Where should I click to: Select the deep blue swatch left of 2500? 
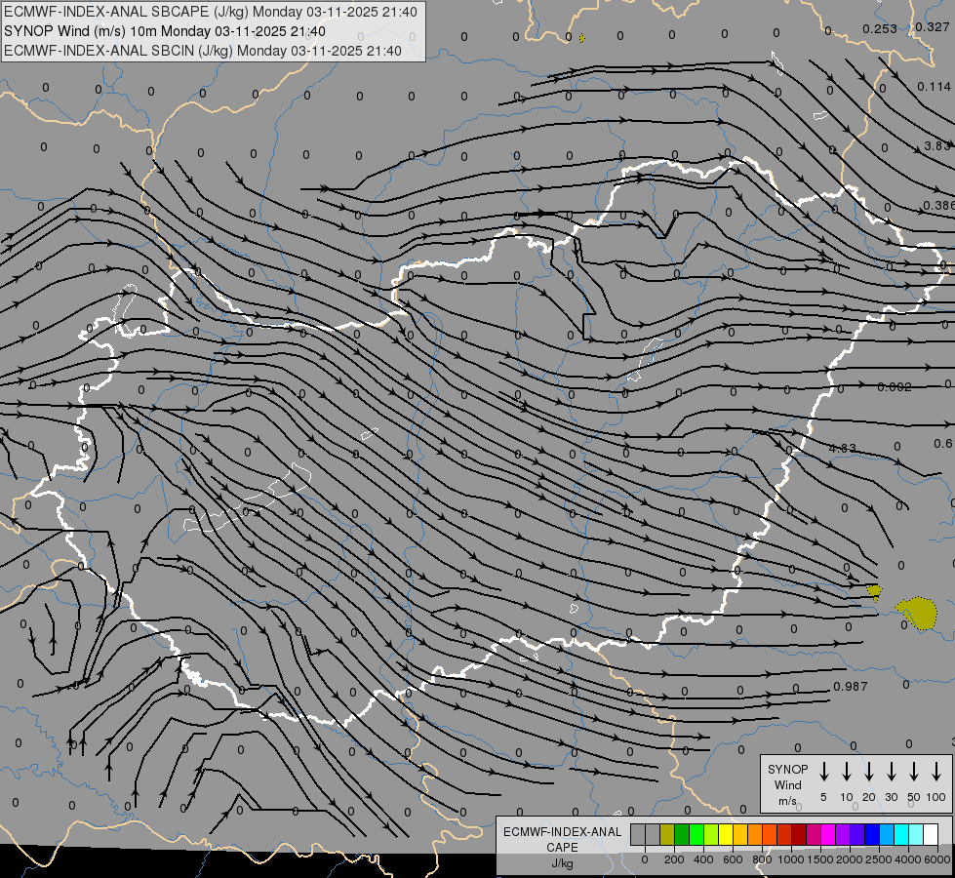pyautogui.click(x=872, y=834)
